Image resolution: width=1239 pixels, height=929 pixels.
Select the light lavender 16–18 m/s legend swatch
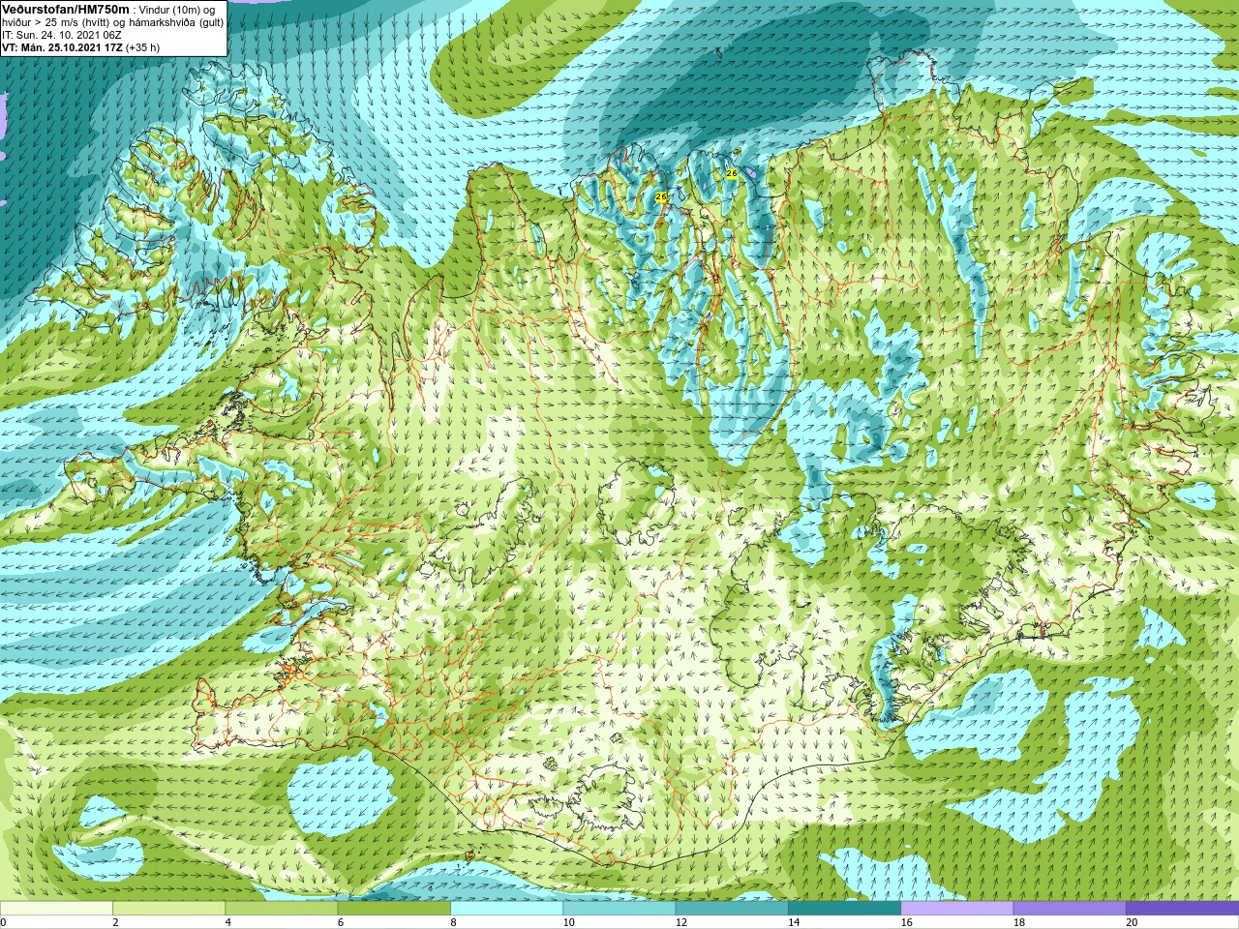(956, 909)
